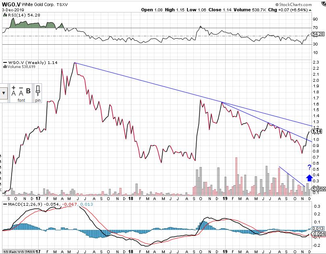326x254 pixels.
Task: Select the WGO.V ticker title
Action: click(11, 4)
